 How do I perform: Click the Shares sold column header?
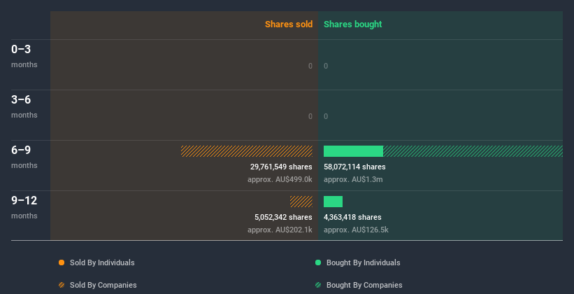pyautogui.click(x=289, y=24)
